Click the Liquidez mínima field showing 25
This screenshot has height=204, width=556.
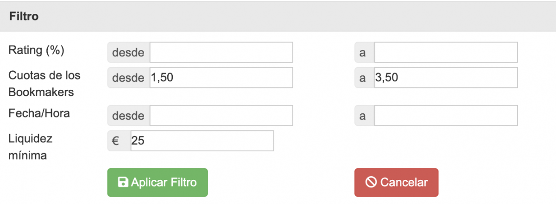click(x=202, y=141)
